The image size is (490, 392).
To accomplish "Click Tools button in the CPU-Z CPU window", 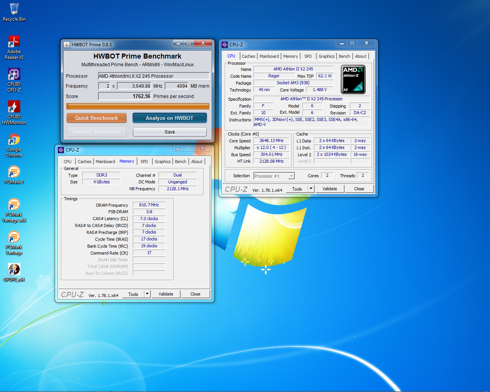I will (x=297, y=189).
